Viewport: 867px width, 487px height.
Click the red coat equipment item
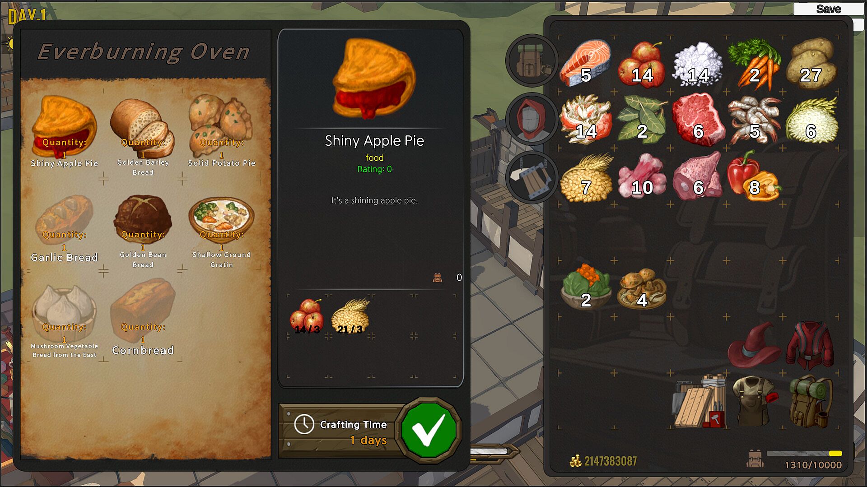pos(811,345)
